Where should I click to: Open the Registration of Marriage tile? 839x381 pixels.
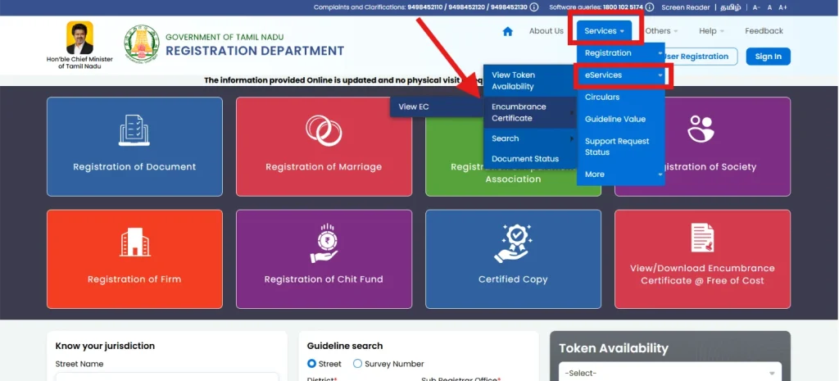point(324,147)
